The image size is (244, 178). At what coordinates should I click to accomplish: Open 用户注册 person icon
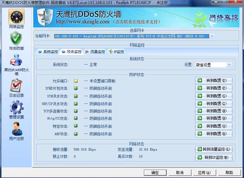pos(17,129)
